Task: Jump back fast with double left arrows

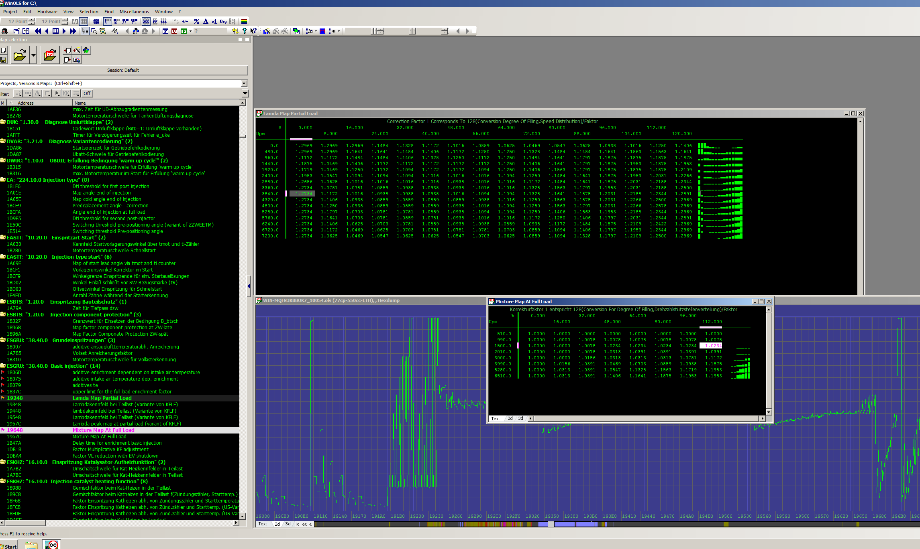Action: point(38,31)
